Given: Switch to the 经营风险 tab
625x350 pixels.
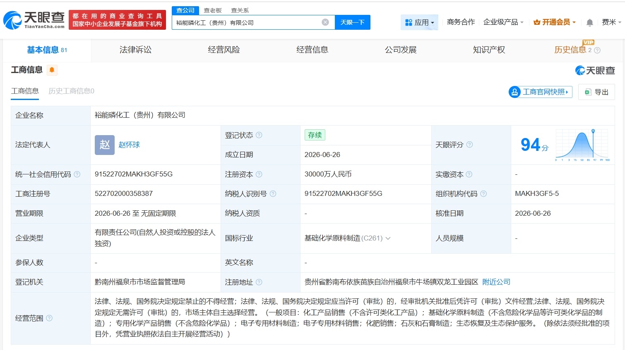Looking at the screenshot, I should [224, 50].
